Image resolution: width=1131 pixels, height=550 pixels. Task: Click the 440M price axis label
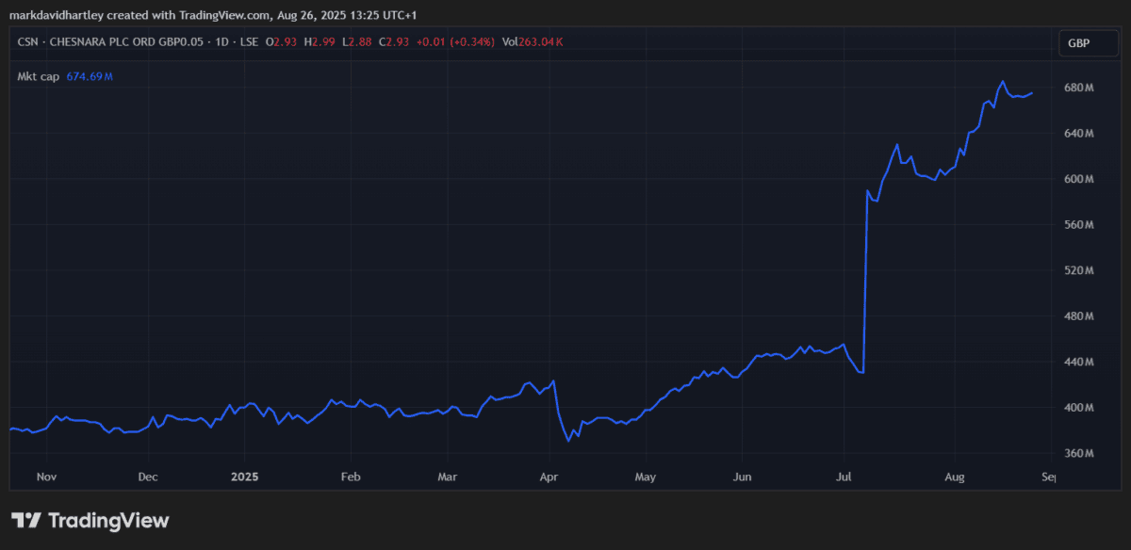[x=1079, y=363]
